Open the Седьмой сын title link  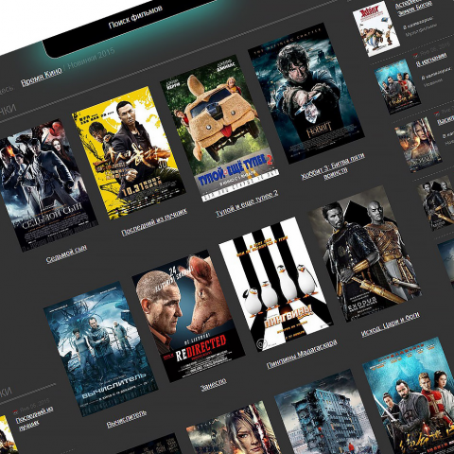(66, 254)
